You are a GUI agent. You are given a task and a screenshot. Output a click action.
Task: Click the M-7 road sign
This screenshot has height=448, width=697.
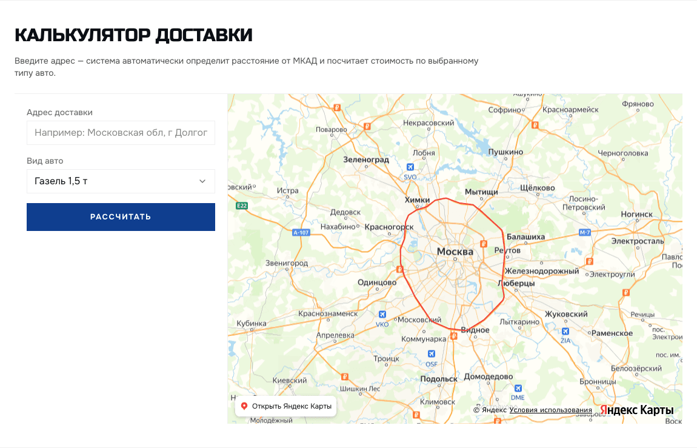[585, 232]
